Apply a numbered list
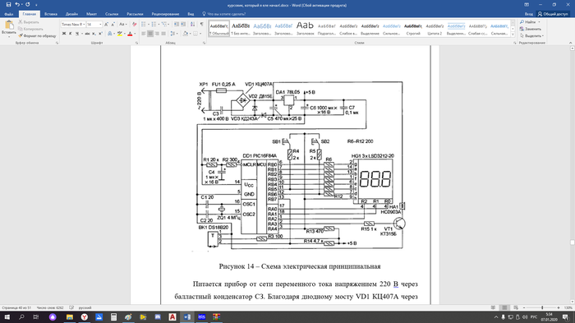This screenshot has height=323, width=575. (x=154, y=24)
